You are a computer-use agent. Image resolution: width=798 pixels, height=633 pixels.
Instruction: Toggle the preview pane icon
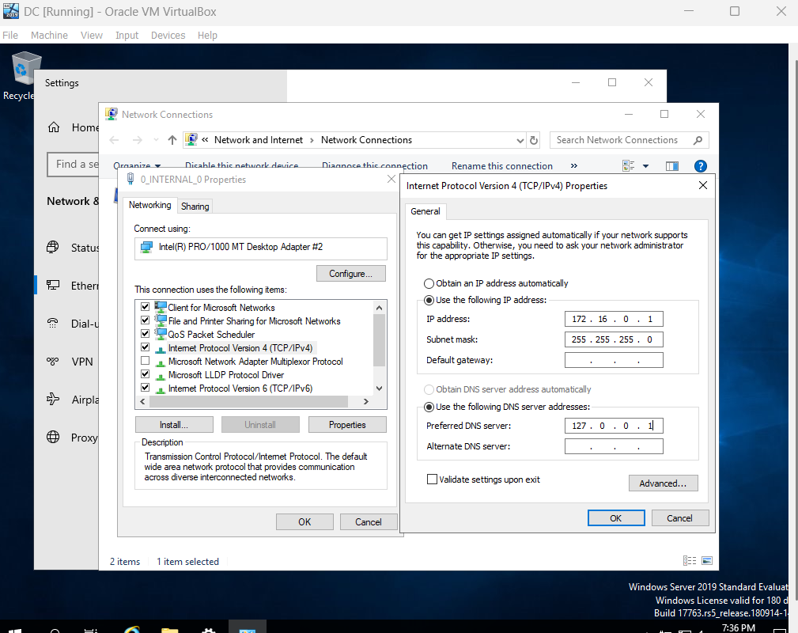point(671,166)
